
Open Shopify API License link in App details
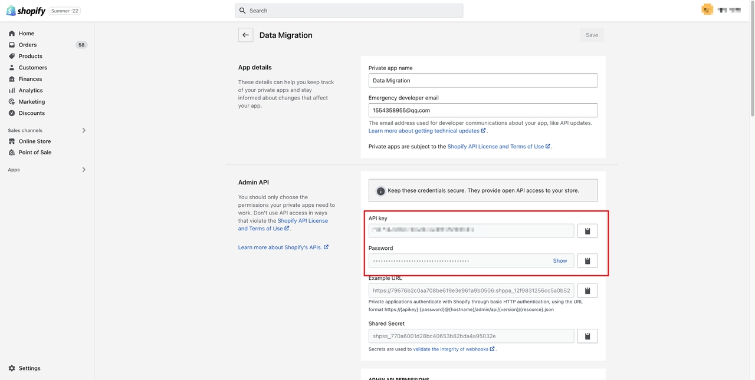pos(498,146)
